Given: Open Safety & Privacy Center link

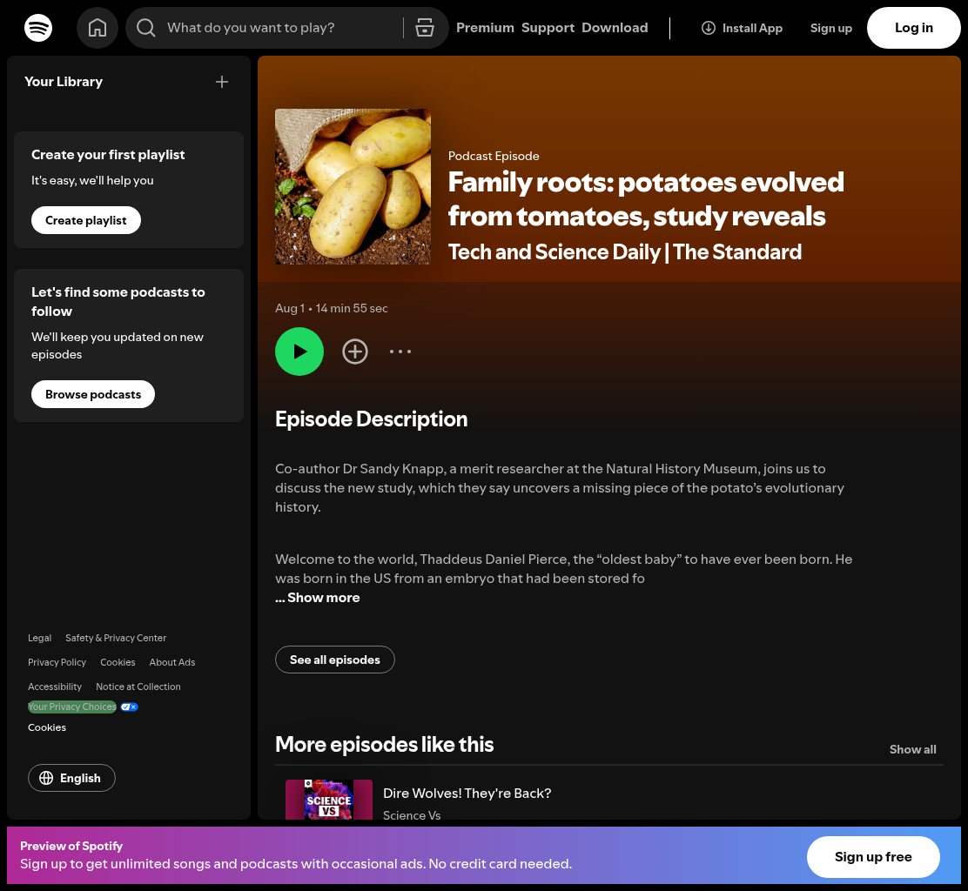Looking at the screenshot, I should coord(116,638).
